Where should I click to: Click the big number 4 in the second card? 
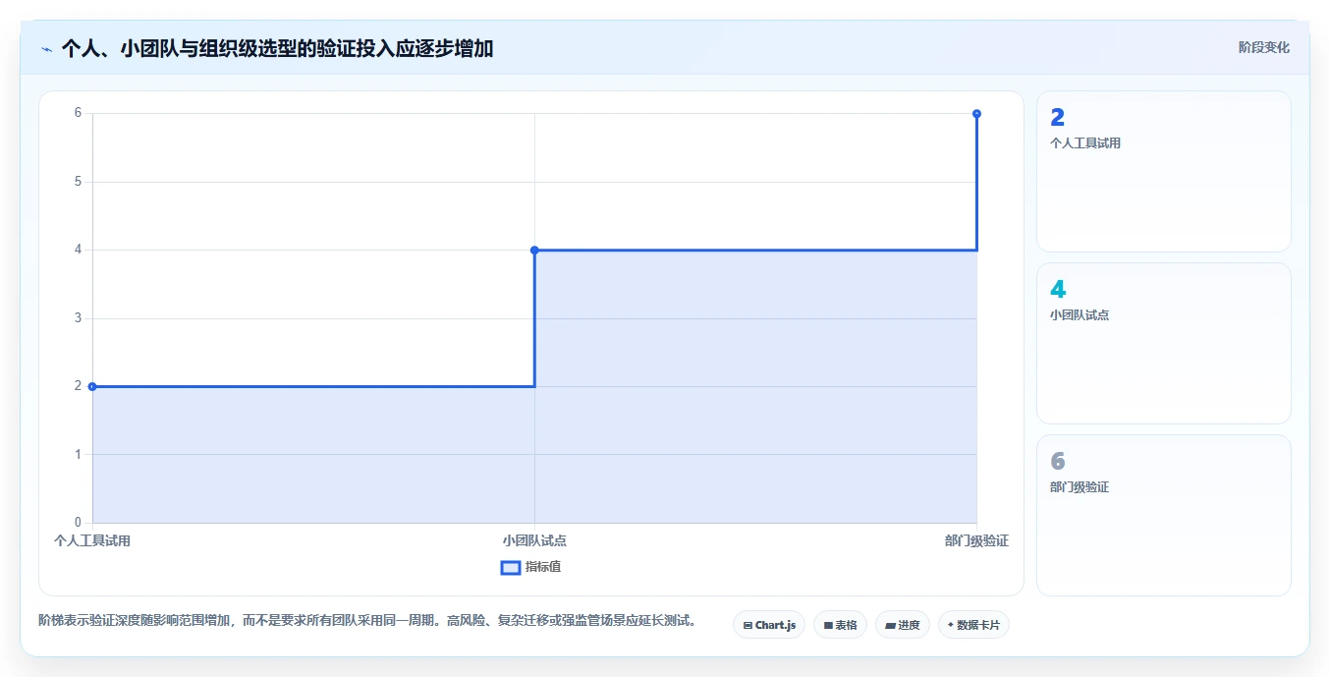pyautogui.click(x=1058, y=290)
